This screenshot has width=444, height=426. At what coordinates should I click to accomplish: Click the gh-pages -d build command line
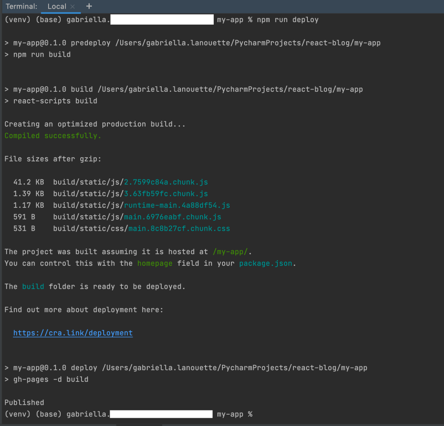(51, 379)
